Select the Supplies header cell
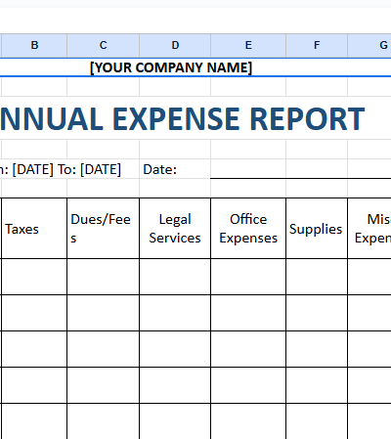This screenshot has height=439, width=391. [x=317, y=229]
